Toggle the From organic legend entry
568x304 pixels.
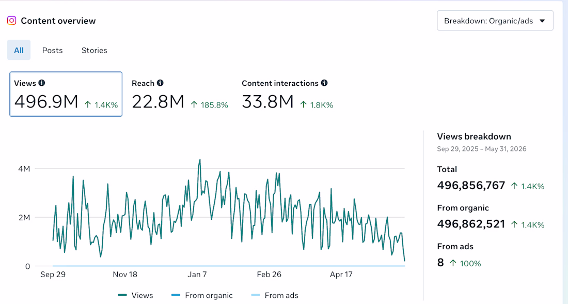click(202, 295)
